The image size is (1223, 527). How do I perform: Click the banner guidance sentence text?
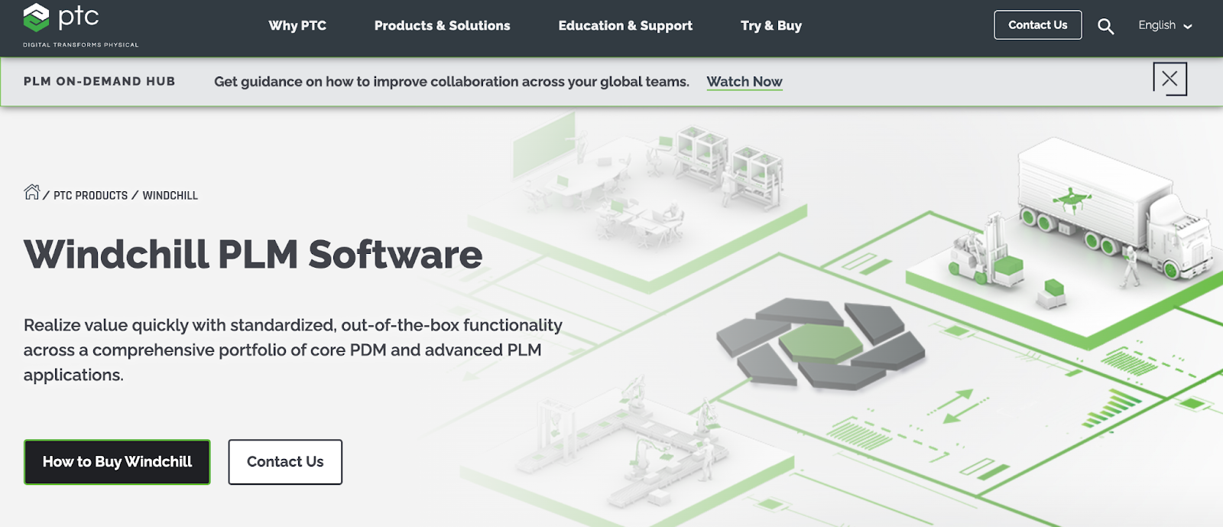452,82
